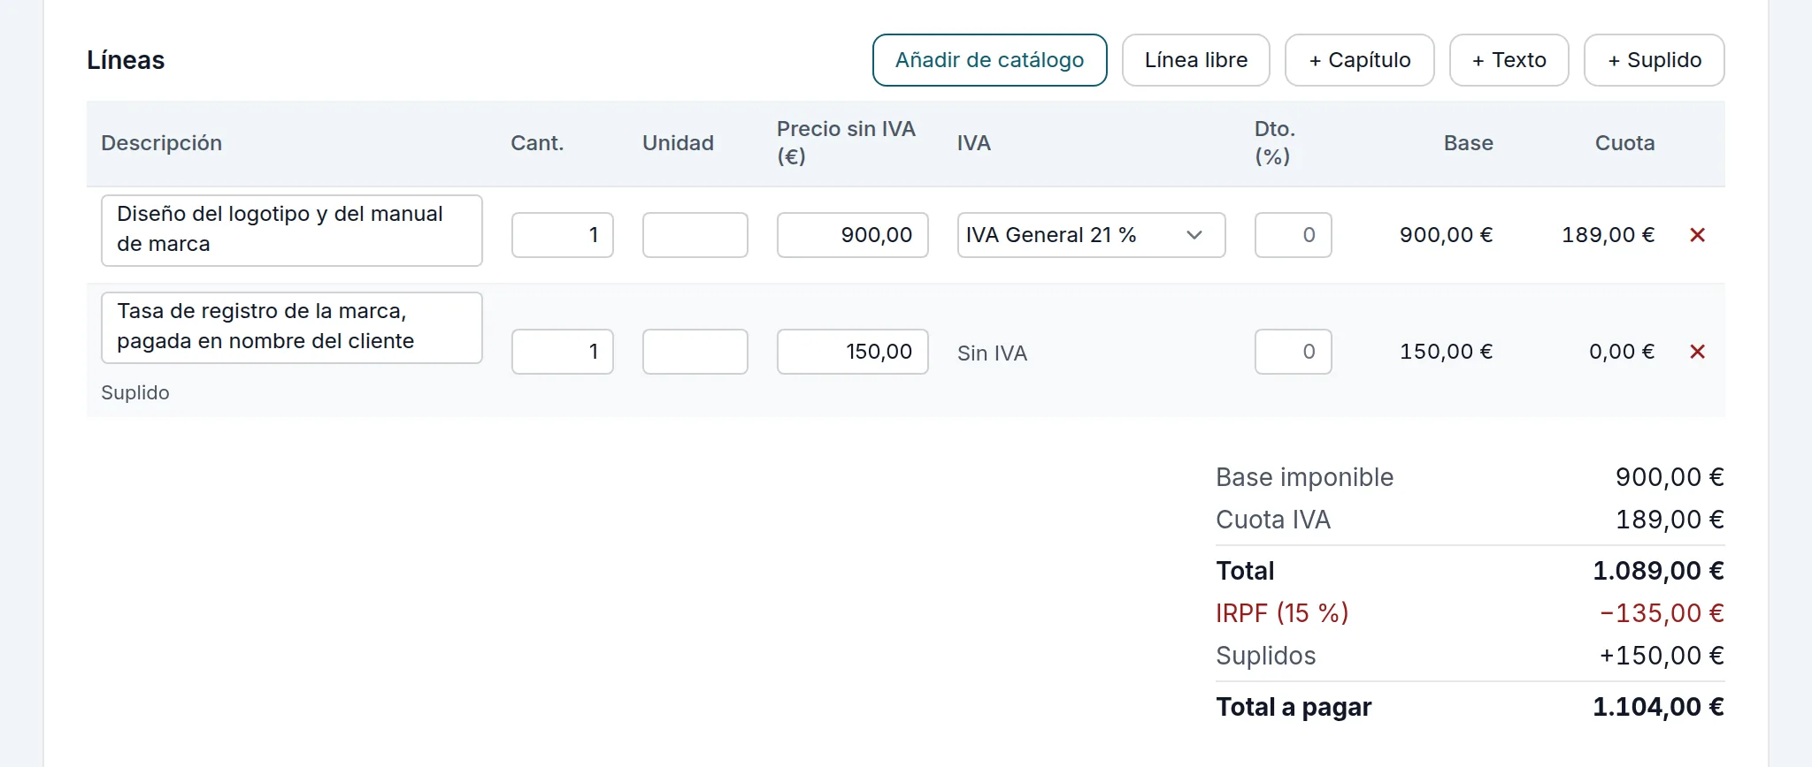The image size is (1812, 767).
Task: Remove the Suplido trademark fee line
Action: [x=1697, y=352]
